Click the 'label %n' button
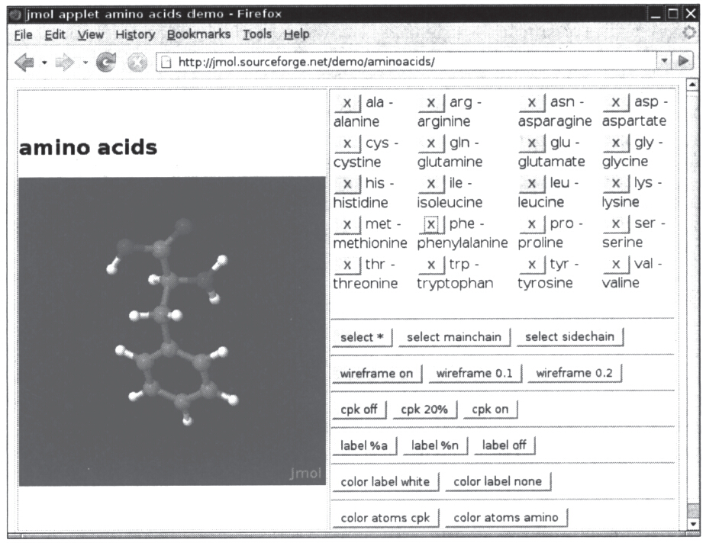Screen dimensions: 706x543 435,446
